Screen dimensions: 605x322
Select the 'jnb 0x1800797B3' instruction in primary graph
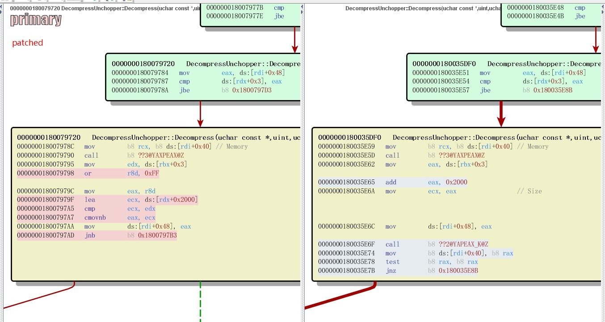pyautogui.click(x=97, y=235)
